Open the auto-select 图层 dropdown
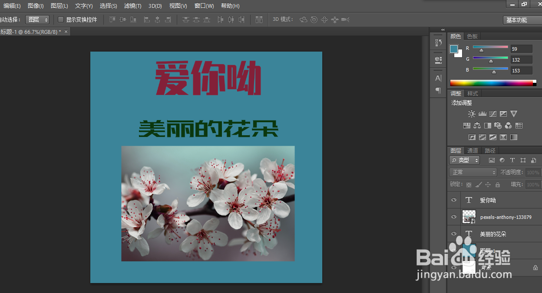The height and width of the screenshot is (293, 542). (37, 20)
